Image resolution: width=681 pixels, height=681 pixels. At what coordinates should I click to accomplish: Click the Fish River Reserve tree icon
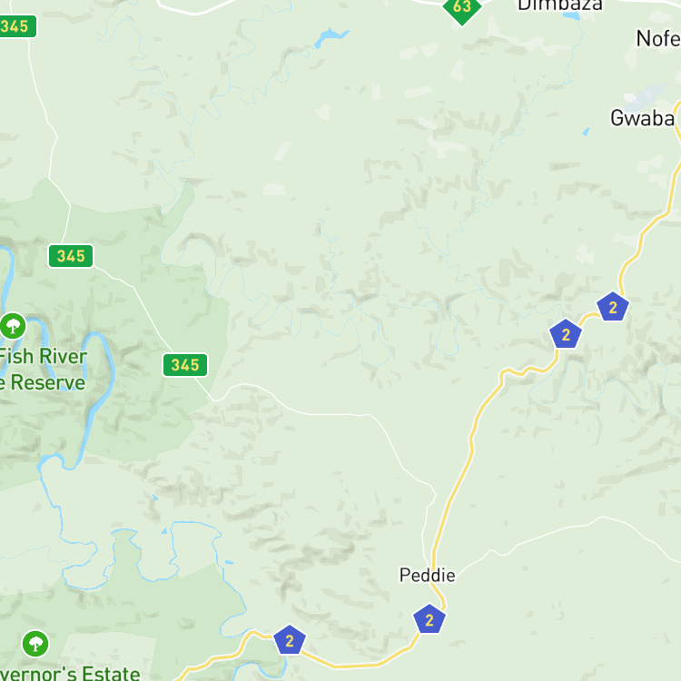13,326
